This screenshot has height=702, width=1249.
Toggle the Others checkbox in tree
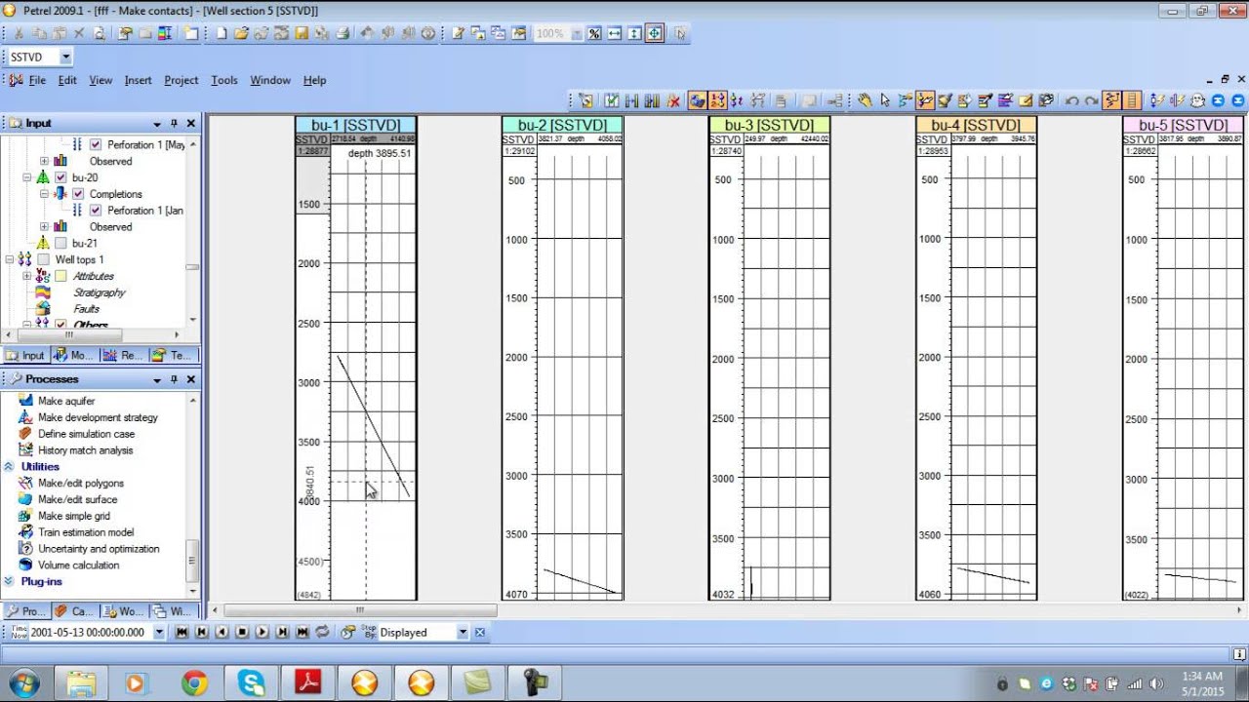pyautogui.click(x=60, y=325)
